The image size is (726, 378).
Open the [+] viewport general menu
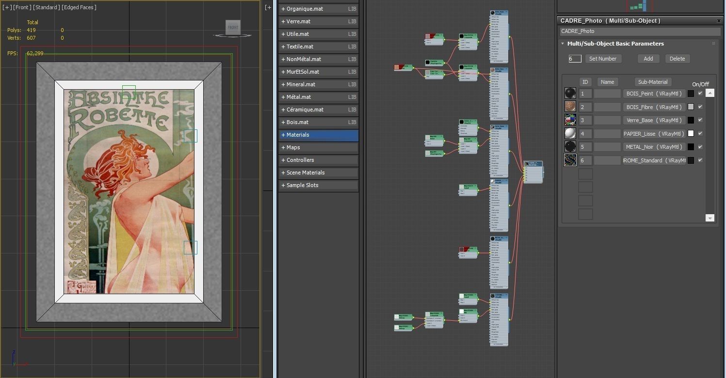7,7
